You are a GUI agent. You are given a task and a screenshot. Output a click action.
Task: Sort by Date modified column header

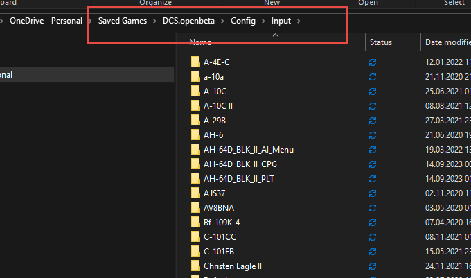448,42
